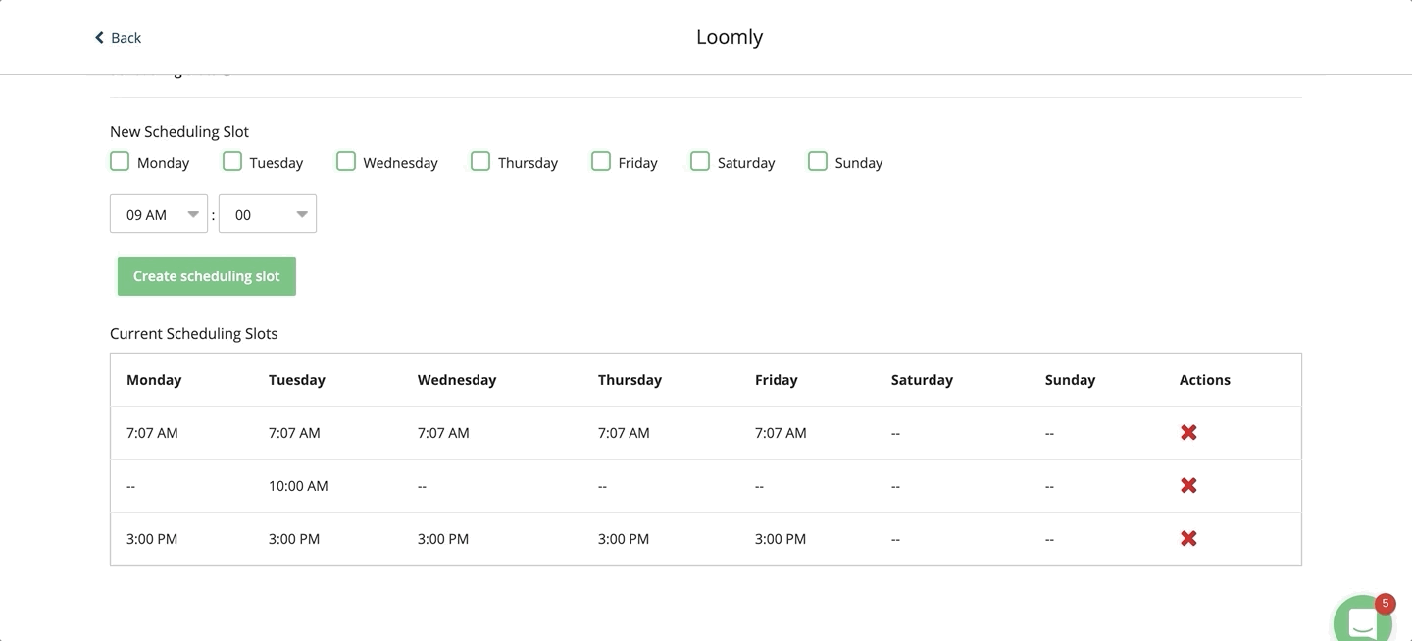The height and width of the screenshot is (641, 1412).
Task: Click the Actions column header
Action: (1204, 379)
